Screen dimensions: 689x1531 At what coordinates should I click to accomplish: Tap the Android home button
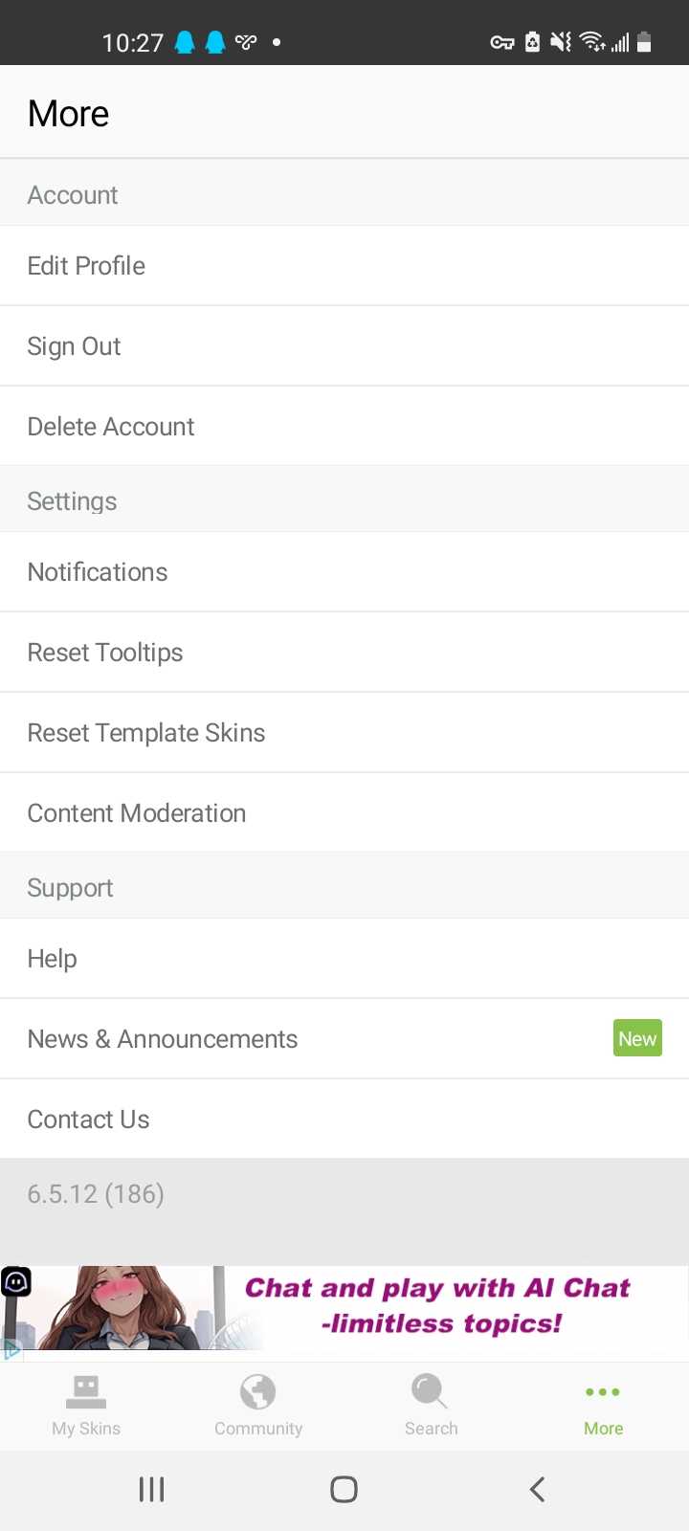click(x=344, y=1489)
